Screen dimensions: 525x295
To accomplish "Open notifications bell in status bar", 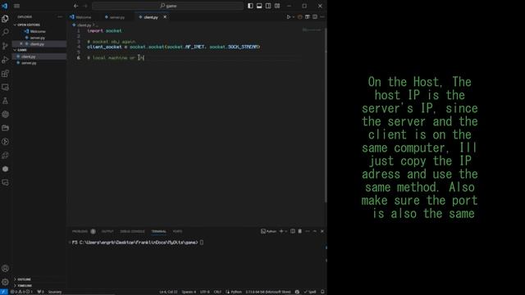I will (x=322, y=292).
